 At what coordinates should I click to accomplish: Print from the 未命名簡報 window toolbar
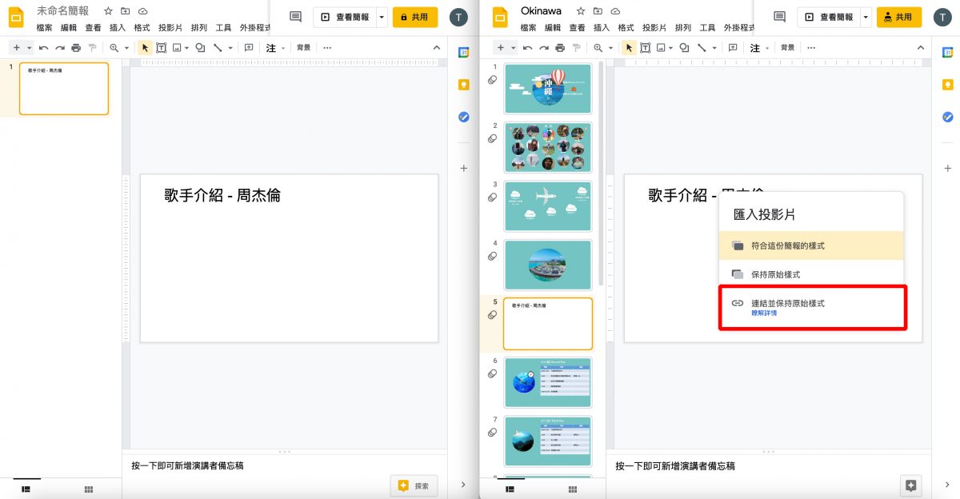76,48
